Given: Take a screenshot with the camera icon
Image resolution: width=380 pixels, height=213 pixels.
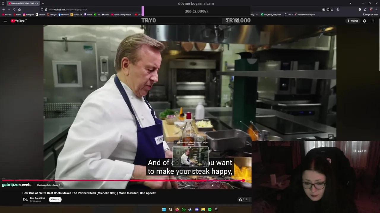Looking at the screenshot, I should click(338, 9).
